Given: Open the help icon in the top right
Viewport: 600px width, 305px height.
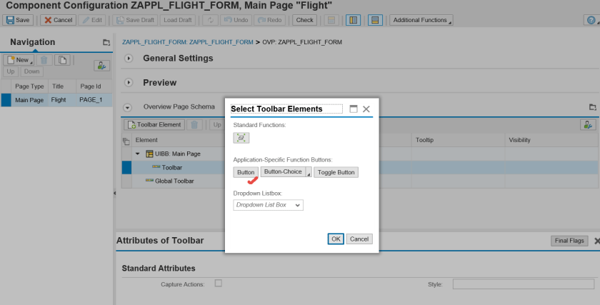Looking at the screenshot, I should [x=589, y=20].
